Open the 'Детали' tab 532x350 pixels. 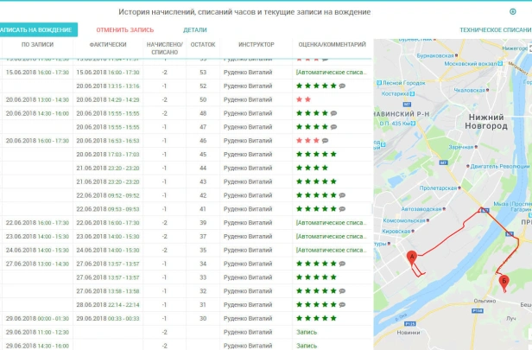(195, 29)
